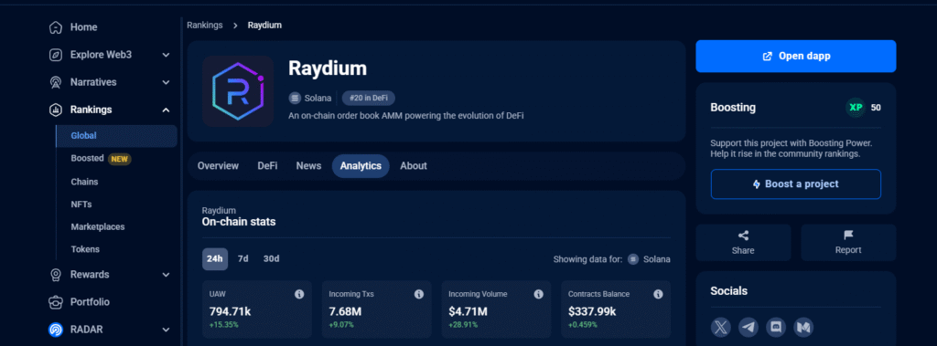
Task: Click the Narratives broadcast icon
Action: tap(56, 82)
